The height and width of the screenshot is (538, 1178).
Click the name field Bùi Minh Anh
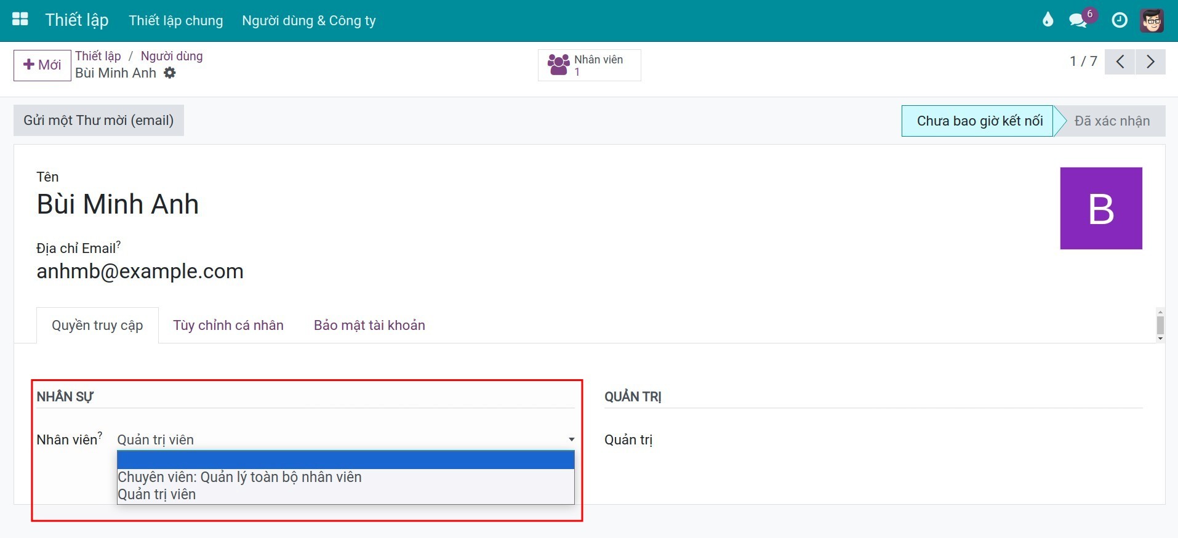click(x=118, y=204)
